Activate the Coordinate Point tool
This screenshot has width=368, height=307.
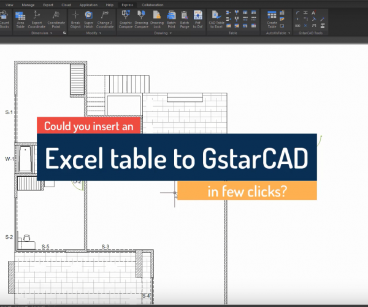(x=56, y=20)
